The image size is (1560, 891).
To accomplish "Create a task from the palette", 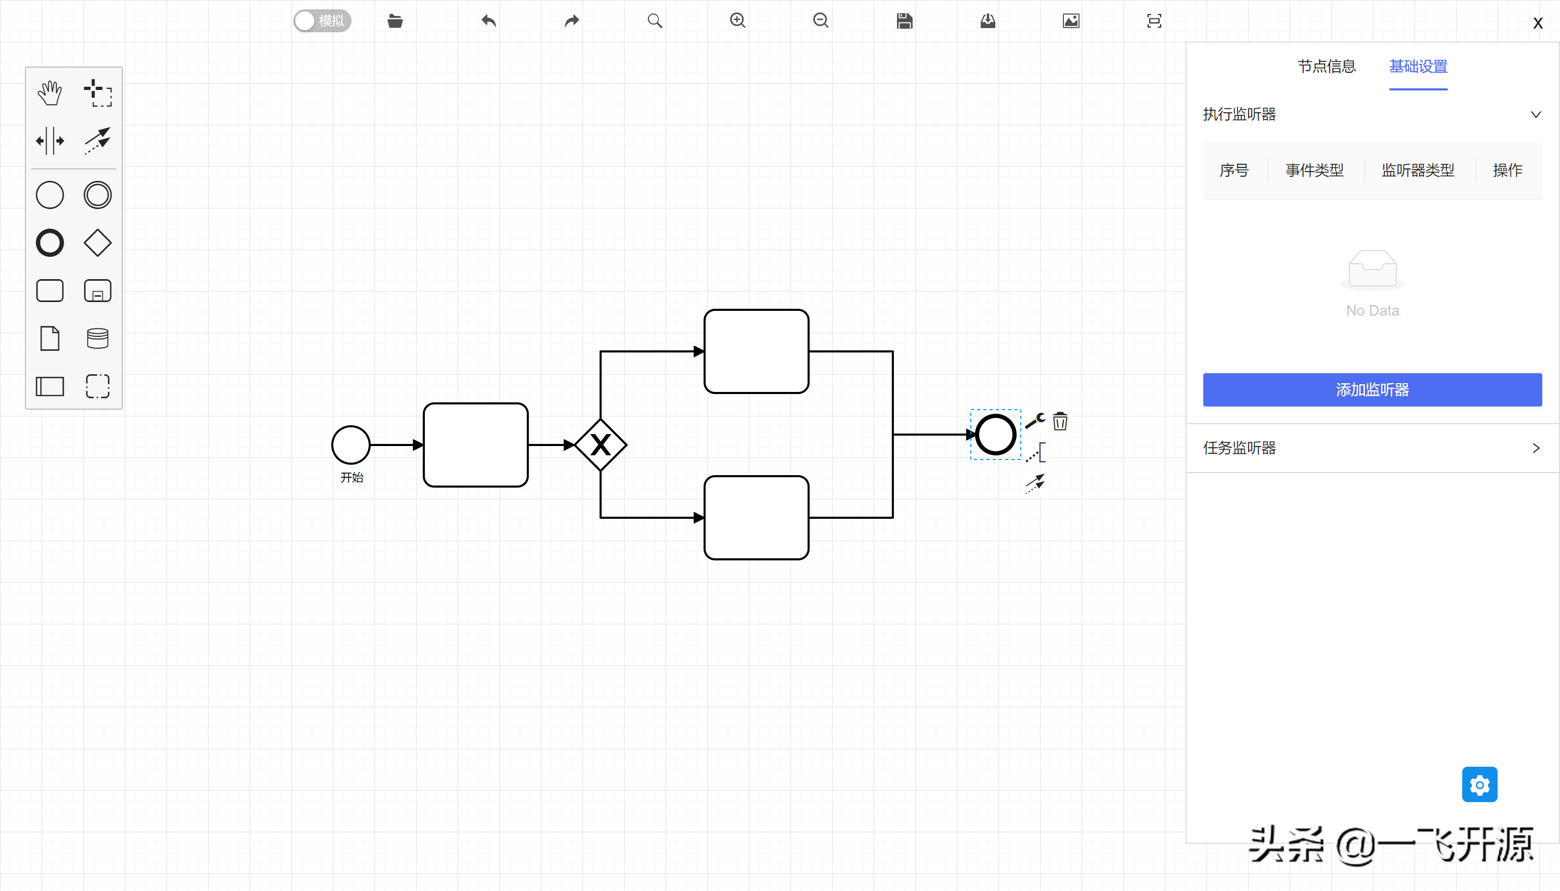I will [x=49, y=291].
